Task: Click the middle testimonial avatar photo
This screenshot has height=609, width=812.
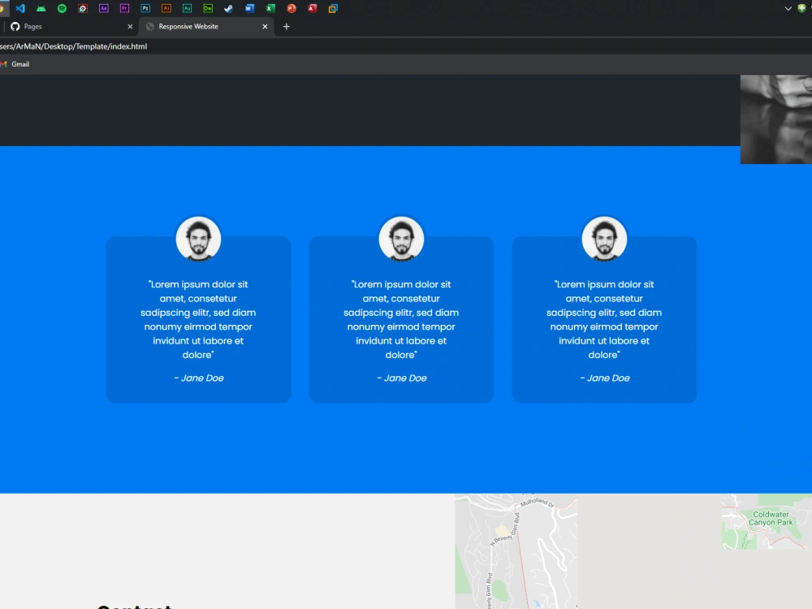Action: pos(401,238)
